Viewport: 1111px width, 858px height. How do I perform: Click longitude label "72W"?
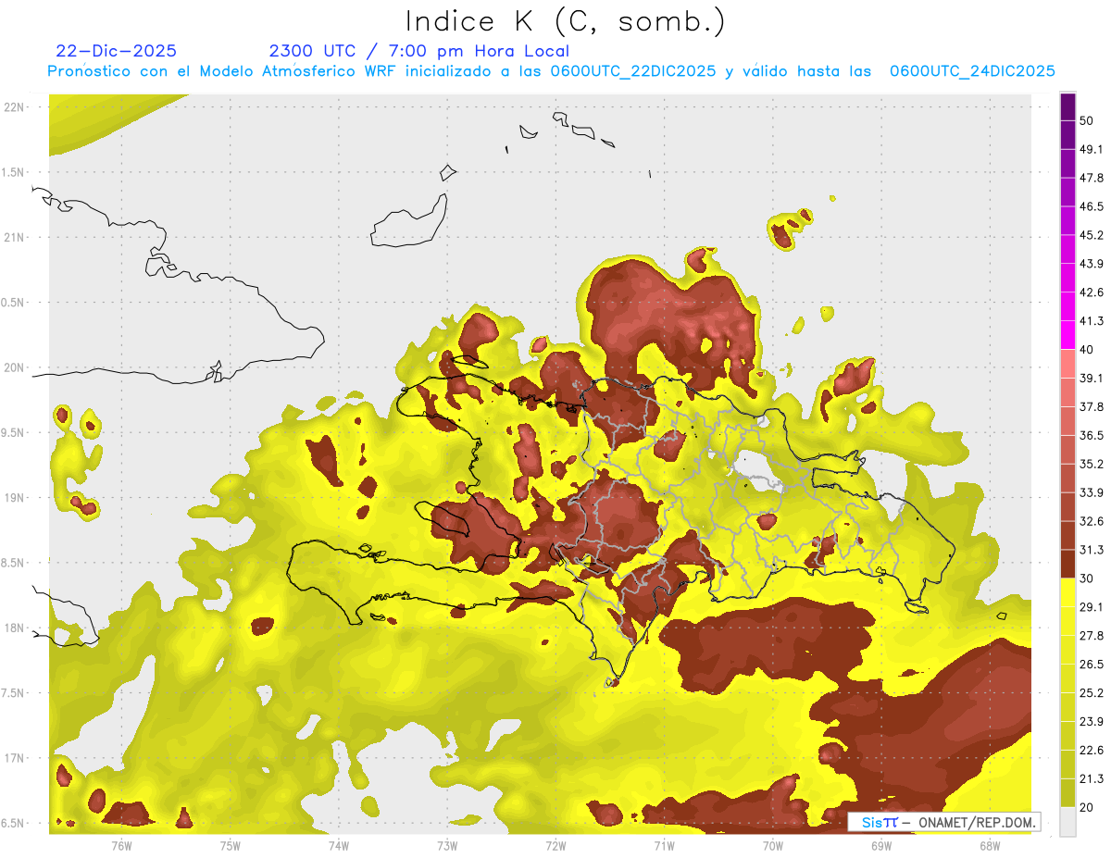[555, 846]
